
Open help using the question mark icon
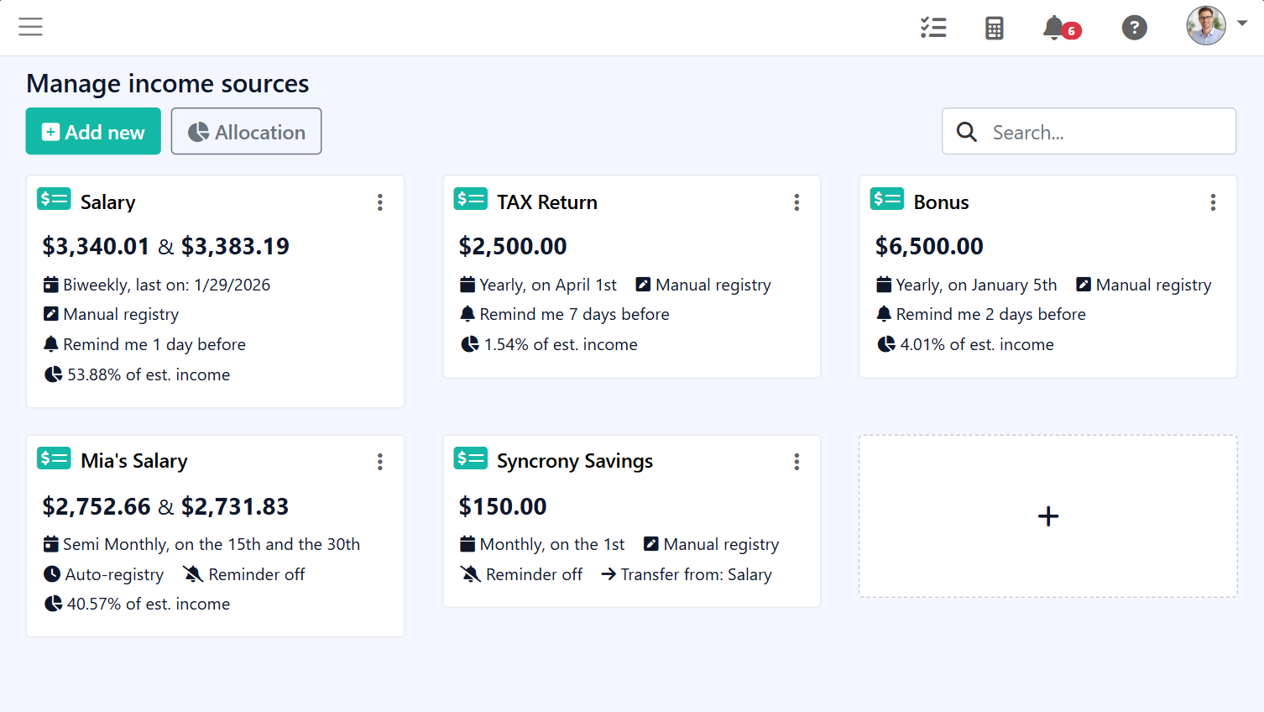pyautogui.click(x=1135, y=28)
